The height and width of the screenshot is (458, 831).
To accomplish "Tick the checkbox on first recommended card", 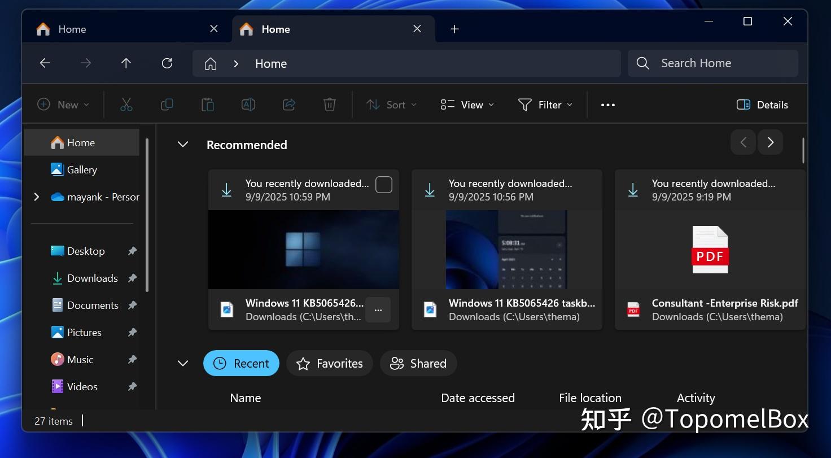I will 384,185.
